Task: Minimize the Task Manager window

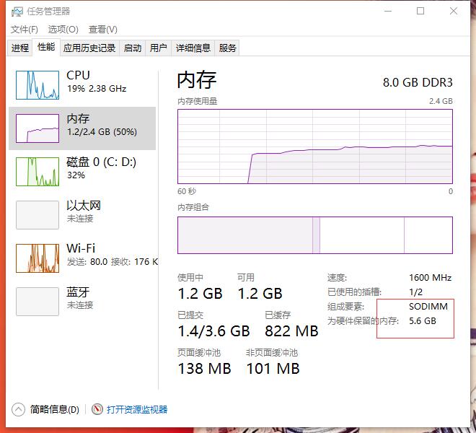Action: pyautogui.click(x=388, y=12)
